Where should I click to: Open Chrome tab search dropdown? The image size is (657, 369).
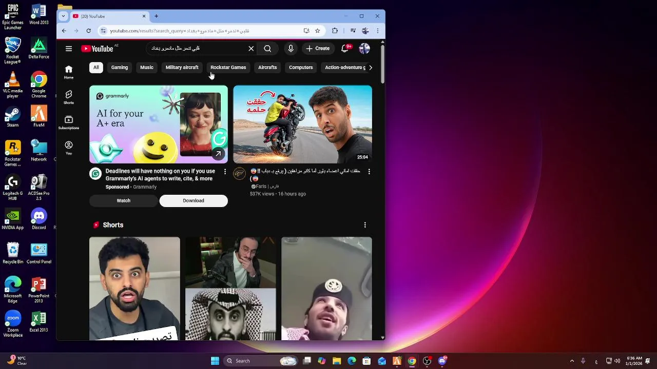click(63, 16)
